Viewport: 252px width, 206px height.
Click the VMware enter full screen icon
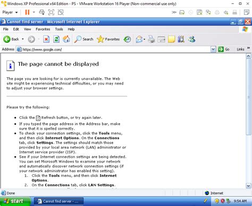[51, 12]
